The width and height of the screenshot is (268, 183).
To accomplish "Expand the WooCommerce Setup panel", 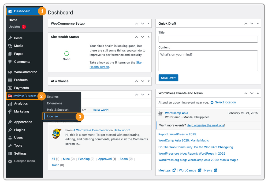I will tap(148, 24).
